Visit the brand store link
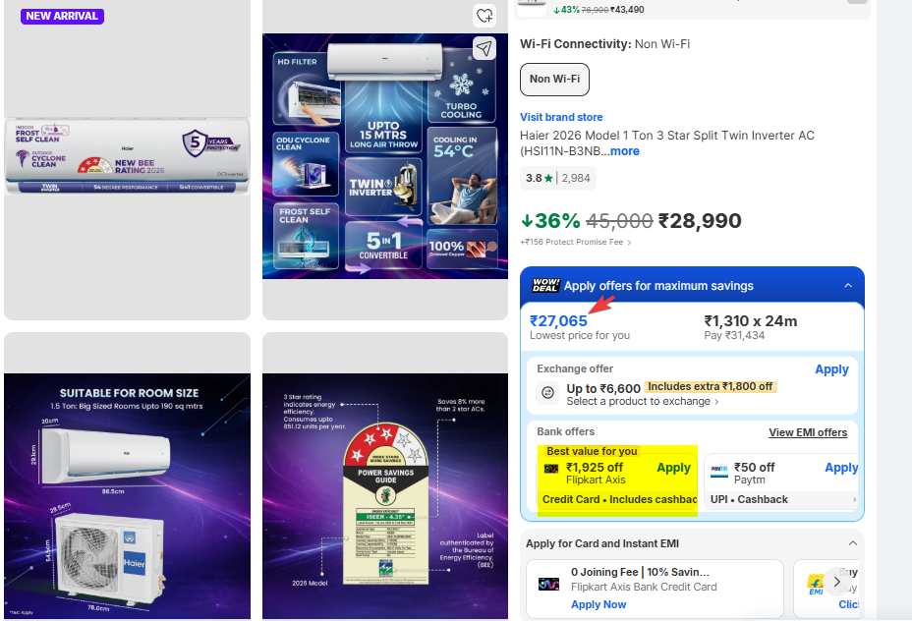Viewport: 912px width, 621px height. [561, 117]
